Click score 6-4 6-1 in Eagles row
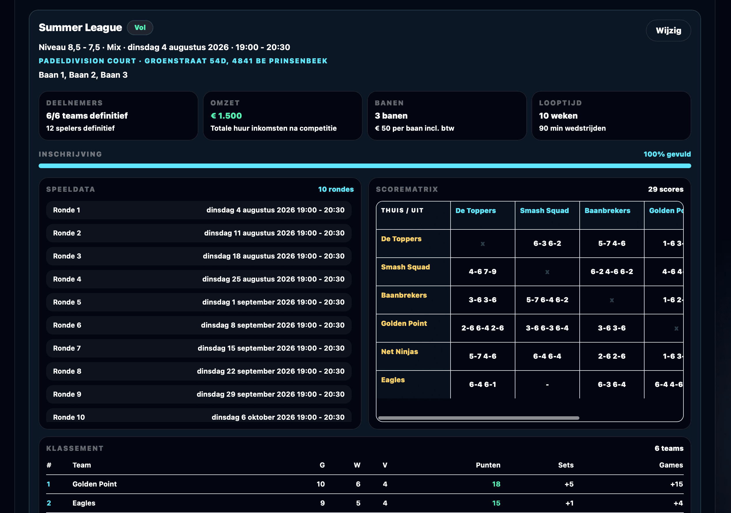This screenshot has width=731, height=513. (482, 385)
